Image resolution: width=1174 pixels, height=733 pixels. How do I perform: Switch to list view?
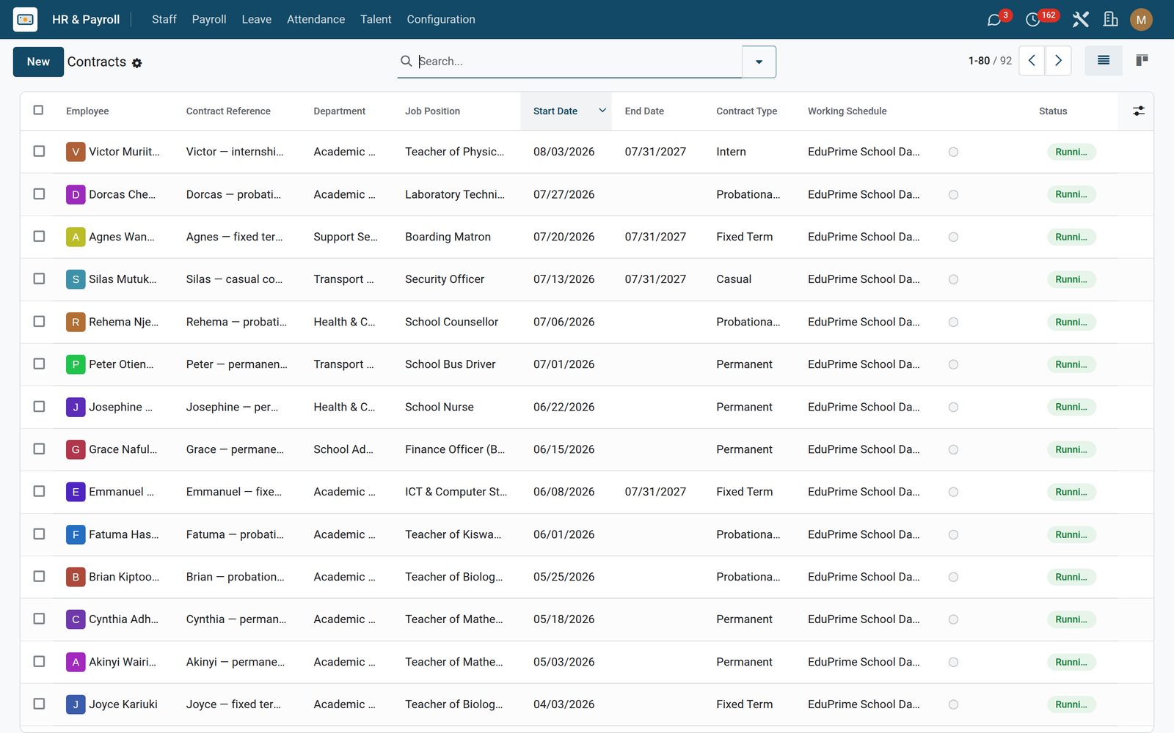click(1103, 60)
